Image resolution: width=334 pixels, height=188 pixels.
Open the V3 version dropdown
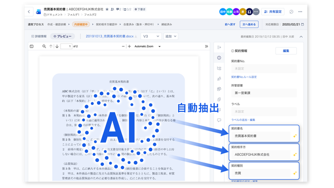pos(151,36)
